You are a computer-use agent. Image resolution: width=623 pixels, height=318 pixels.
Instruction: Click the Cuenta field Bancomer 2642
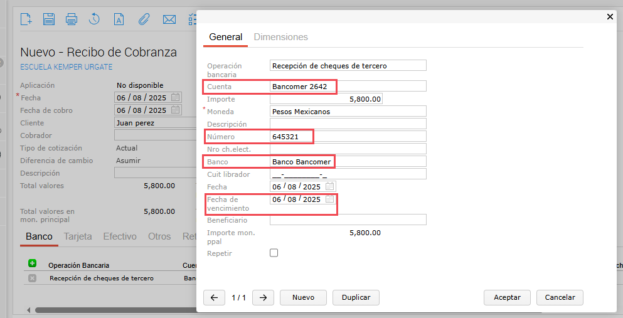tap(348, 86)
